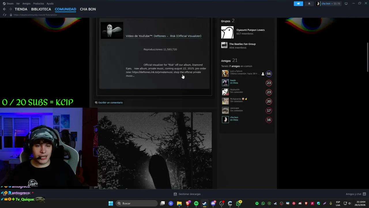Open friend owosape avatar
This screenshot has width=369, height=208.
coord(225,110)
